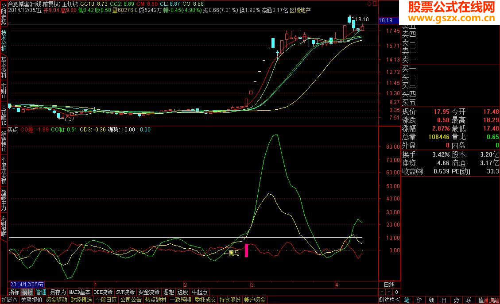Open the 分时走势 side tab
Screen dimensions: 500x304
[4, 13]
